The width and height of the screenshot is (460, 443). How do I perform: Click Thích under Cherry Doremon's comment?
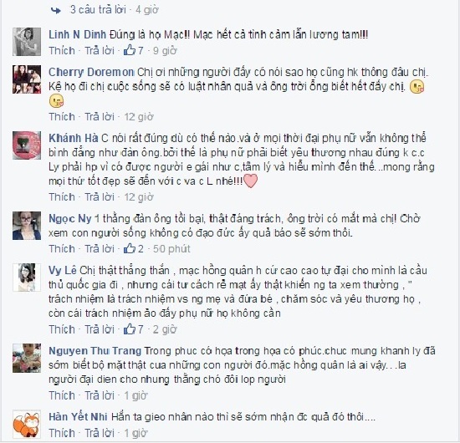point(62,117)
